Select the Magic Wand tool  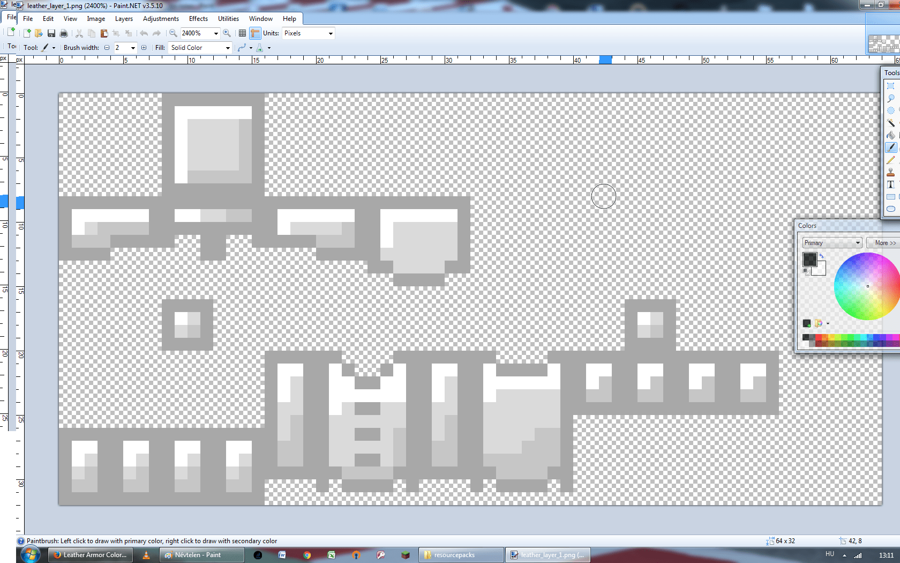pyautogui.click(x=890, y=123)
